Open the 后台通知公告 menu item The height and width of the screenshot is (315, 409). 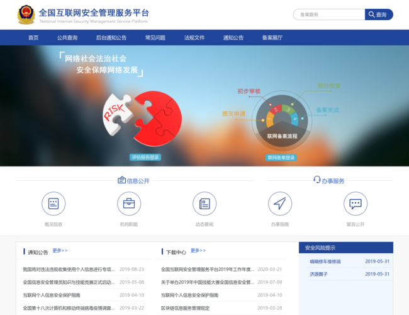[x=111, y=38]
